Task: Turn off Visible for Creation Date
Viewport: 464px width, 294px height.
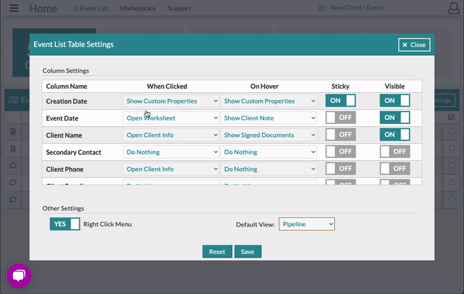Action: (394, 101)
